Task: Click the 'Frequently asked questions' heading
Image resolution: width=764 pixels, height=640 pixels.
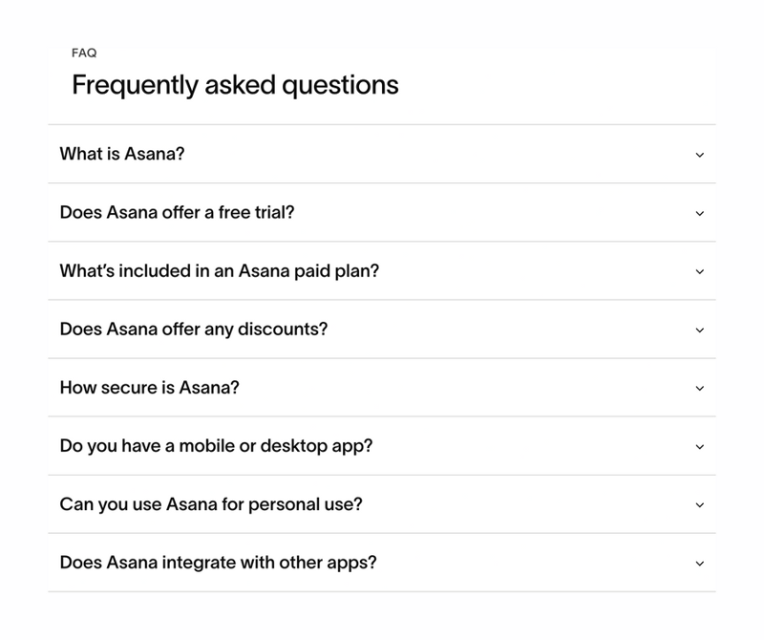Action: coord(233,85)
